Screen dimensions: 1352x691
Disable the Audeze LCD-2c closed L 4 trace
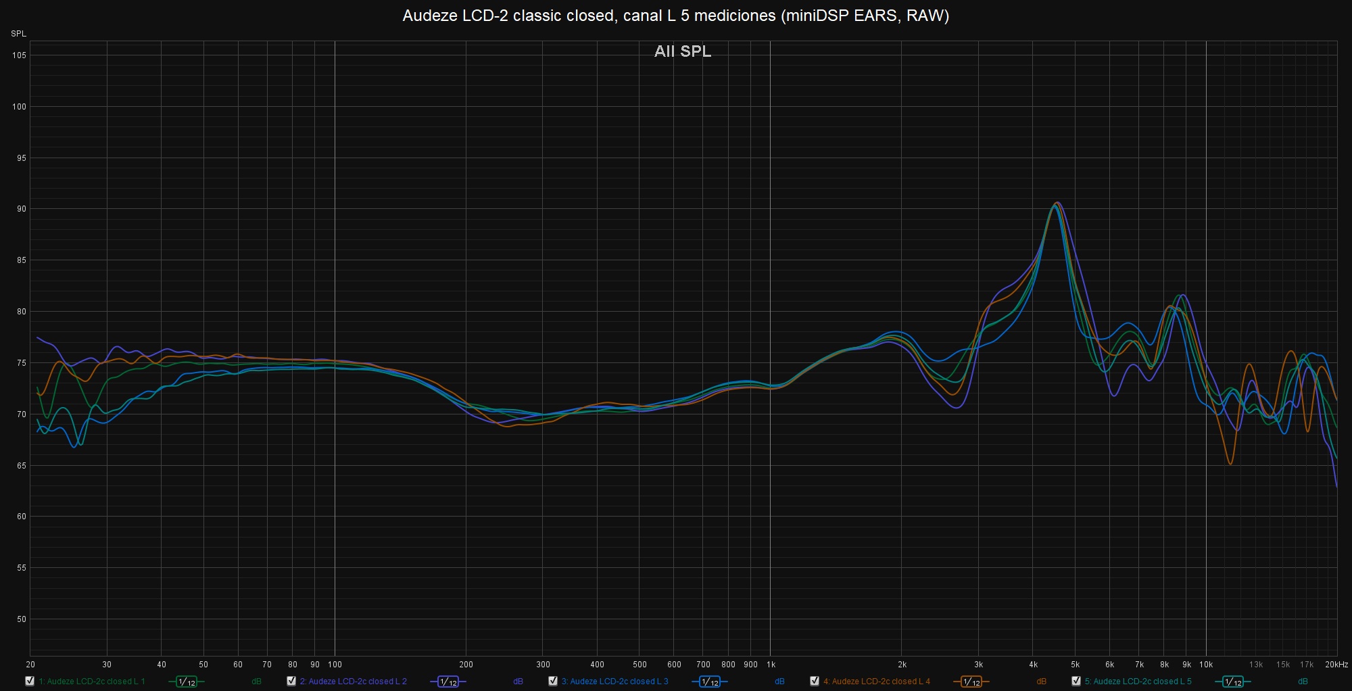815,681
